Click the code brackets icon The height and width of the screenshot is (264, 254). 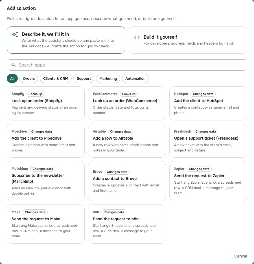pyautogui.click(x=137, y=37)
